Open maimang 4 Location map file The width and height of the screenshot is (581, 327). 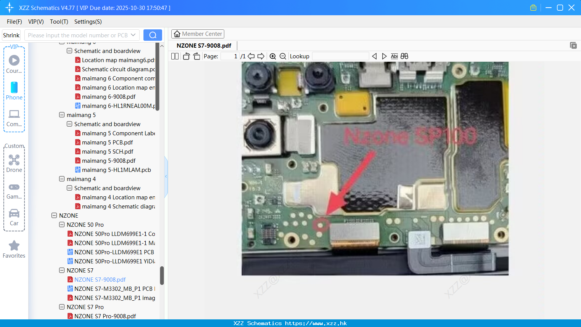pyautogui.click(x=115, y=197)
